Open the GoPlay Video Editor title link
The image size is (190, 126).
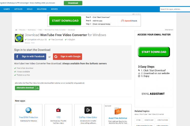[x=88, y=117]
